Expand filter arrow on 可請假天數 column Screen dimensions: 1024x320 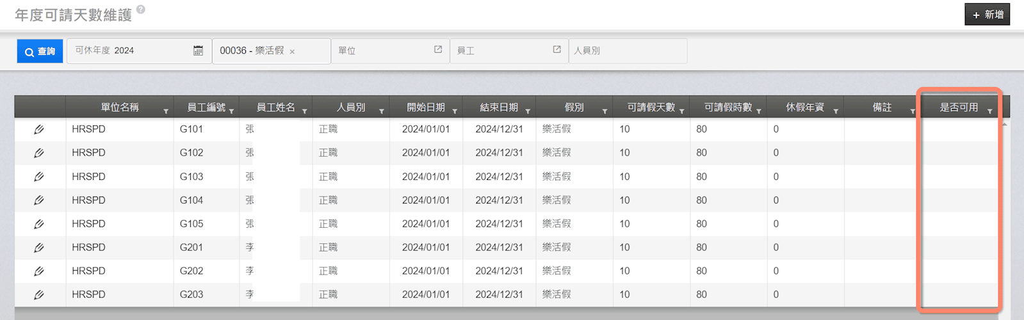coord(682,111)
